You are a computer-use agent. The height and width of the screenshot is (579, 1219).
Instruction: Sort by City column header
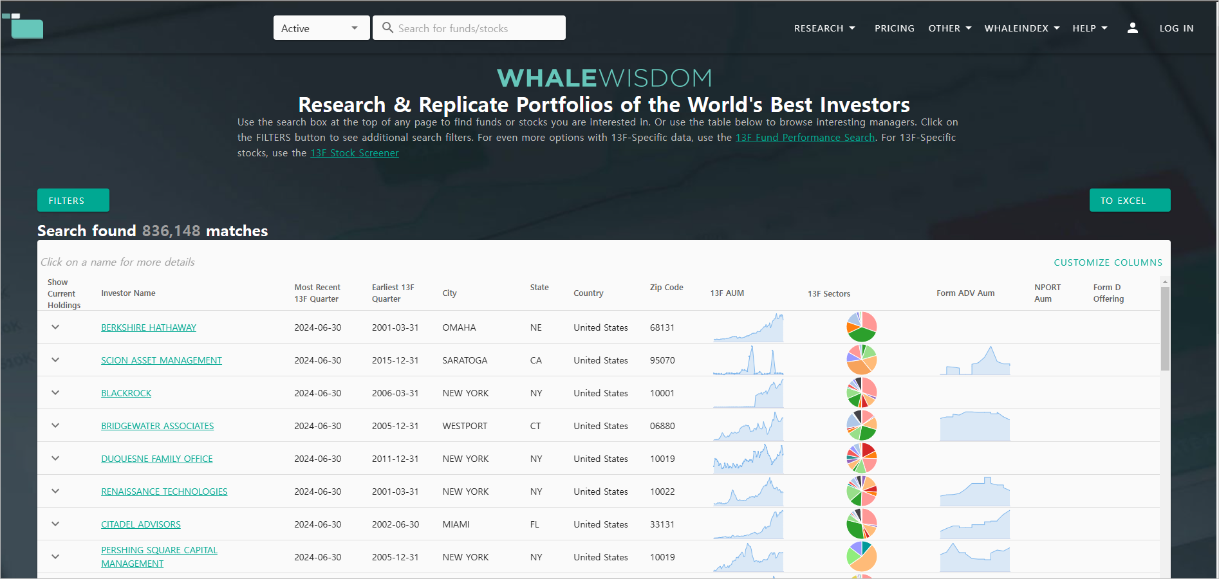pyautogui.click(x=449, y=293)
